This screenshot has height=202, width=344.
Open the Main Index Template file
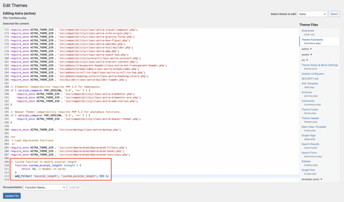coord(314,127)
